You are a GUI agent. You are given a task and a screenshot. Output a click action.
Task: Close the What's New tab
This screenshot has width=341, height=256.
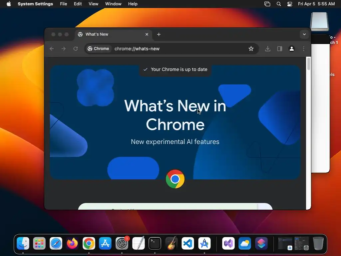[147, 34]
